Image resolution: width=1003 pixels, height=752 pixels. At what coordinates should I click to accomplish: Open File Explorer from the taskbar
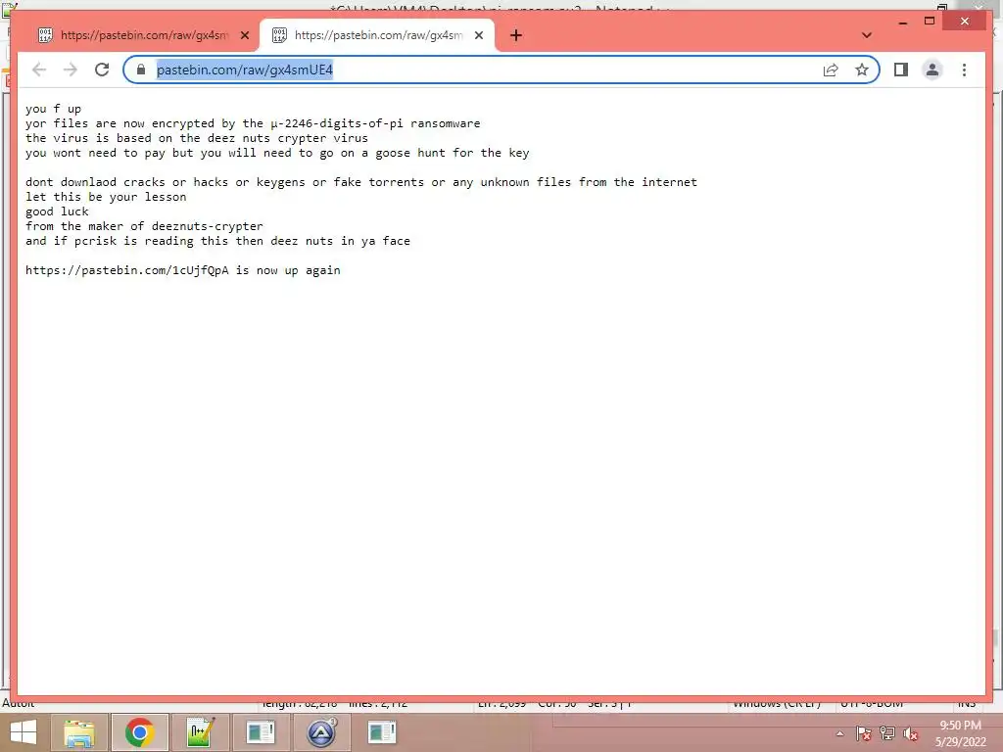(79, 732)
